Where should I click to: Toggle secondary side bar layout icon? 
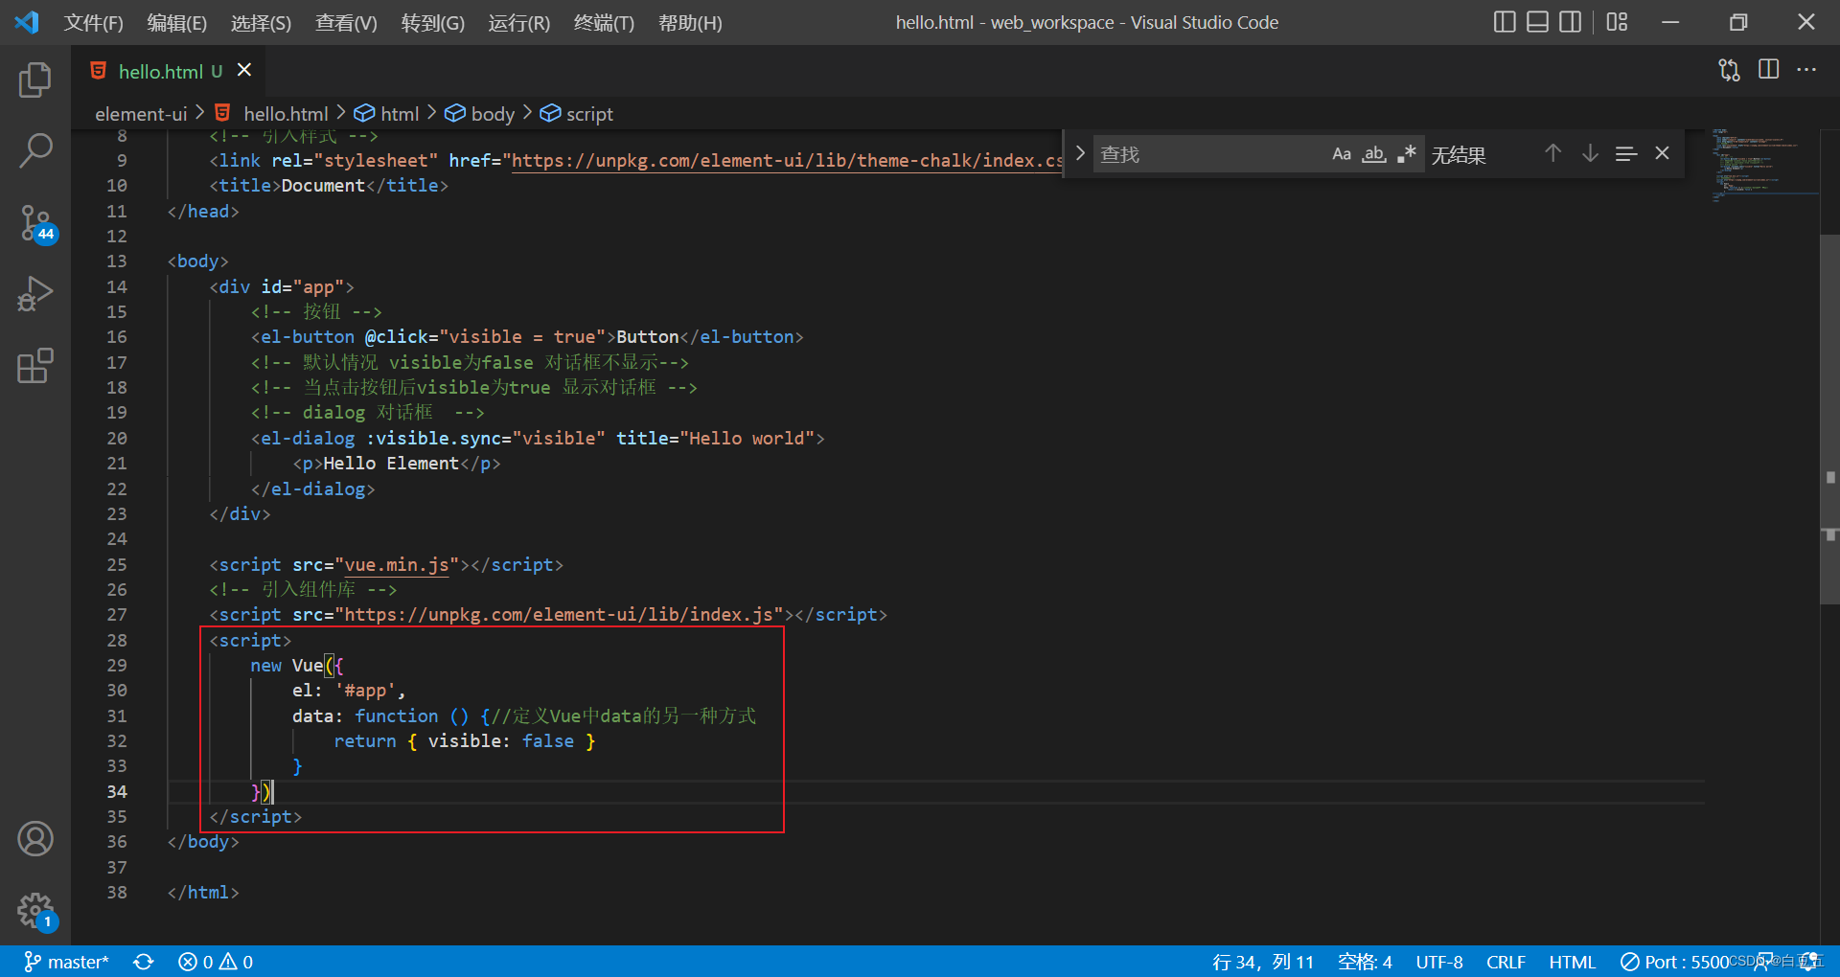[1570, 22]
